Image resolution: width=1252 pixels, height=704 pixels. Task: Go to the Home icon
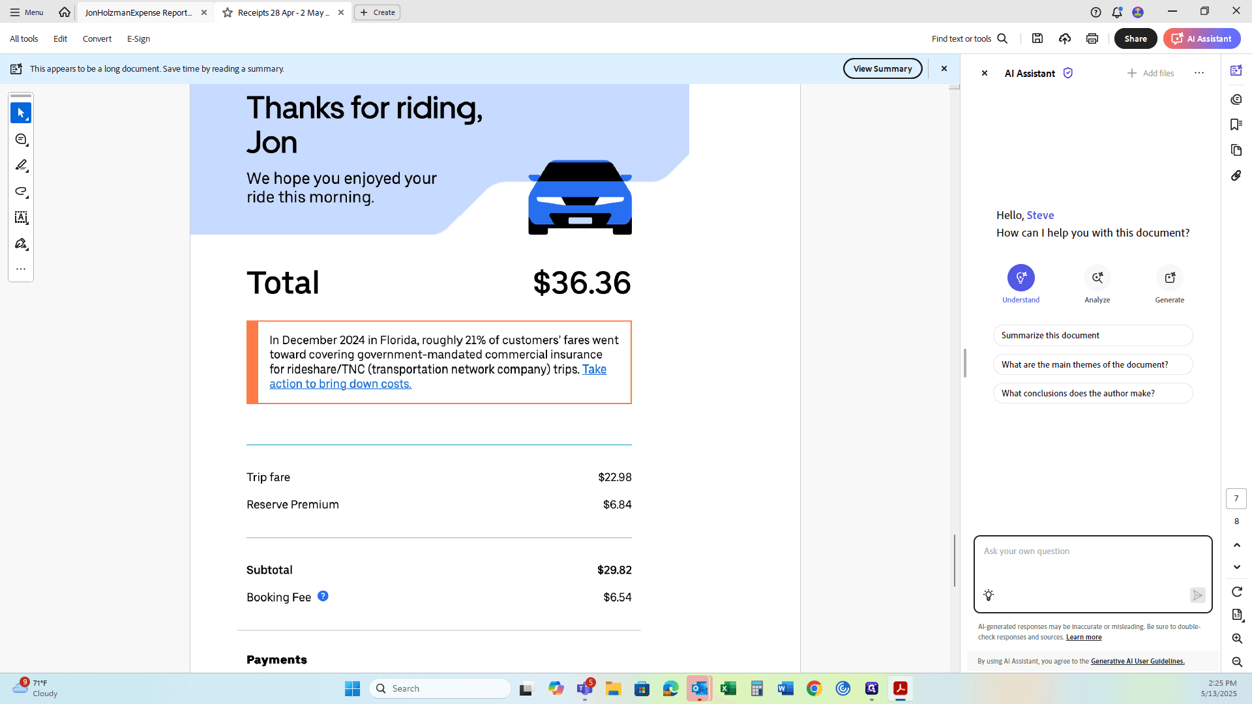65,12
